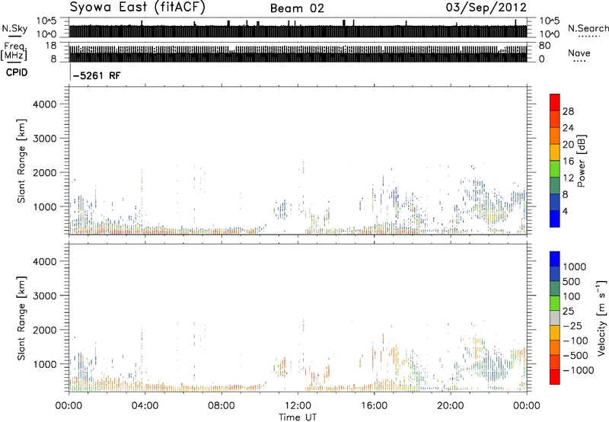
Task: Select the 'N.Sky' legend label
Action: 14,28
